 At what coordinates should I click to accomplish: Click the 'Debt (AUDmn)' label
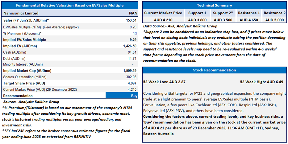(x=14, y=59)
